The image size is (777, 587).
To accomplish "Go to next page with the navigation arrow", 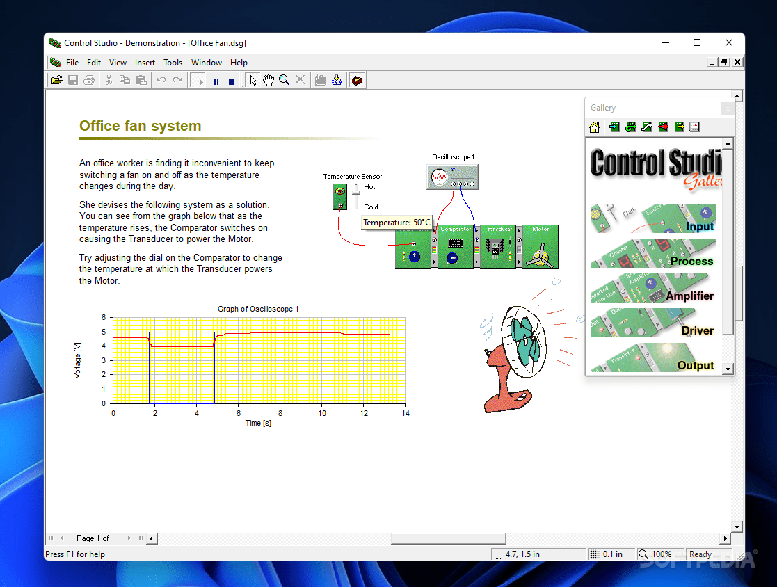I will click(129, 538).
